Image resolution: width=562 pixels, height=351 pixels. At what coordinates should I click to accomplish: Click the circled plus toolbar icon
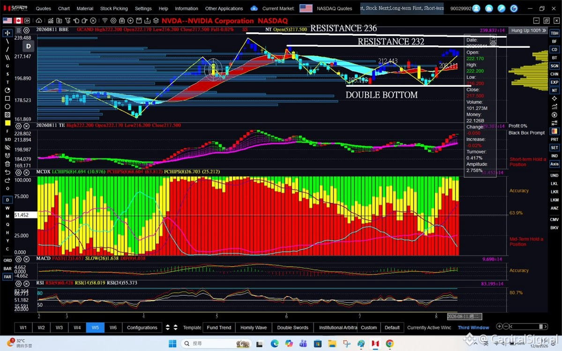[130, 21]
